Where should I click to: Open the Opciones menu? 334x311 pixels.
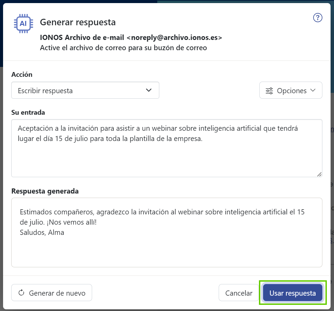pyautogui.click(x=291, y=90)
